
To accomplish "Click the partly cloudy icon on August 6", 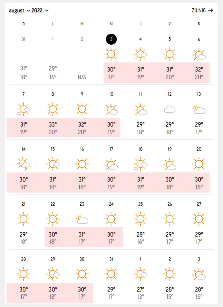I will tap(199, 55).
